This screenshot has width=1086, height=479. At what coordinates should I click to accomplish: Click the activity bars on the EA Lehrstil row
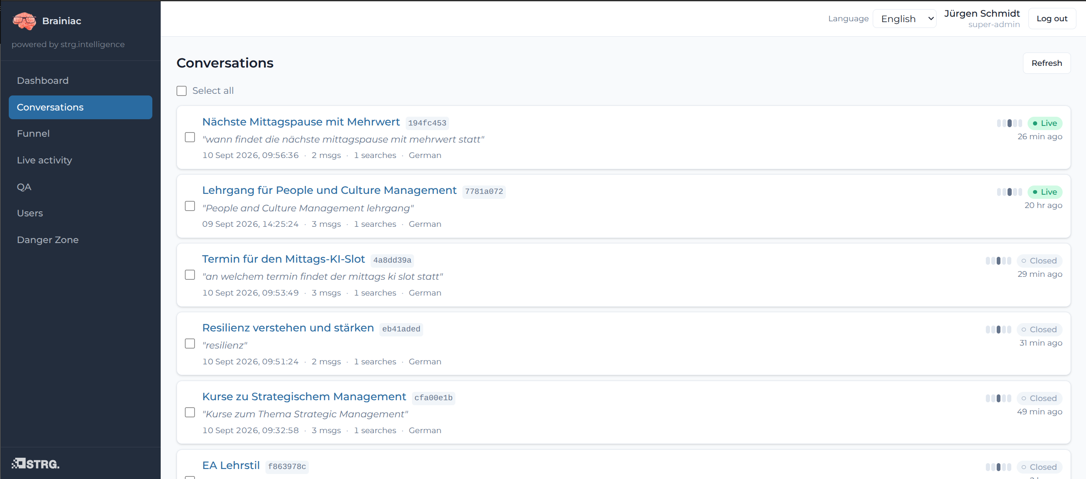(998, 467)
